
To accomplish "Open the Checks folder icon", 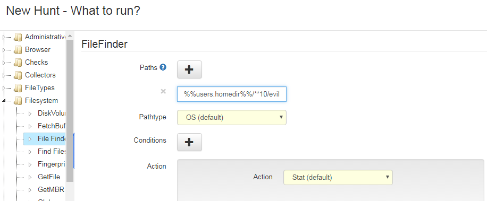I will click(18, 62).
